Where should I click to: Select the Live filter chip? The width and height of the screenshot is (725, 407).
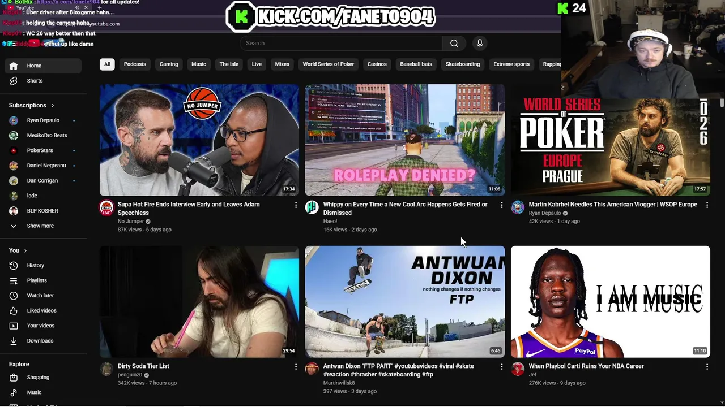pyautogui.click(x=257, y=64)
